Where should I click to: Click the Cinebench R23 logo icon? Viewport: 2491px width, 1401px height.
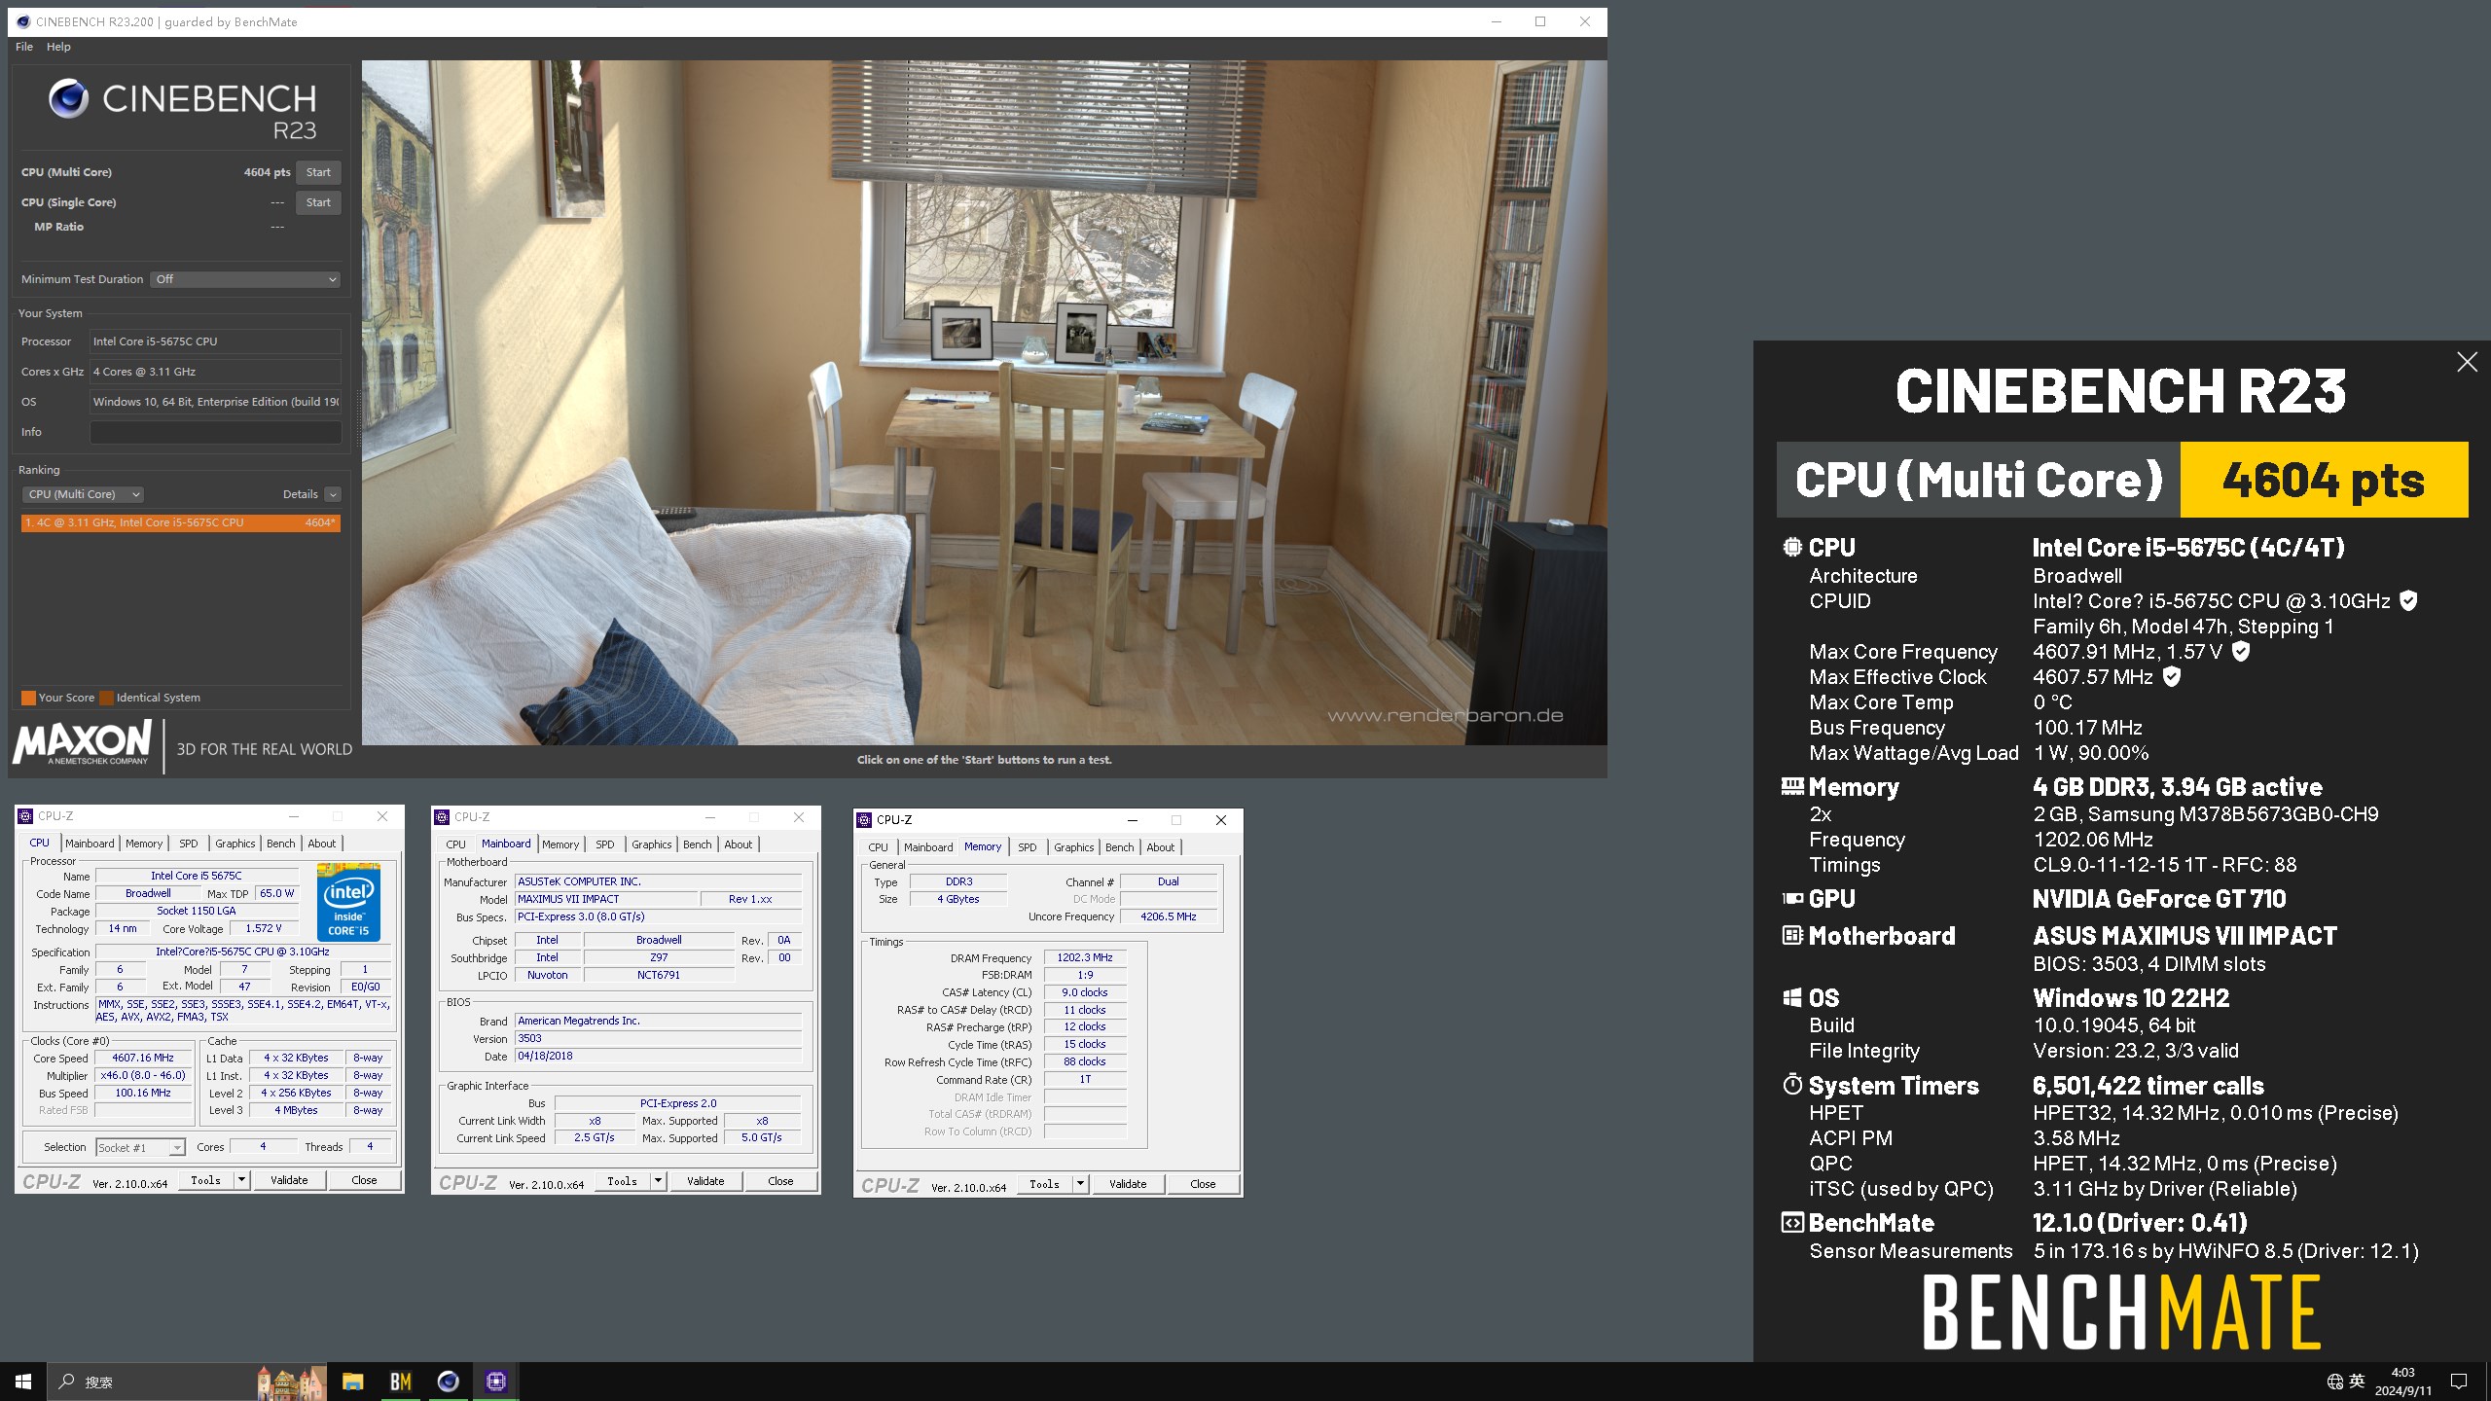coord(69,98)
